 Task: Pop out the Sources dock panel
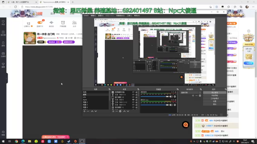click(138, 89)
